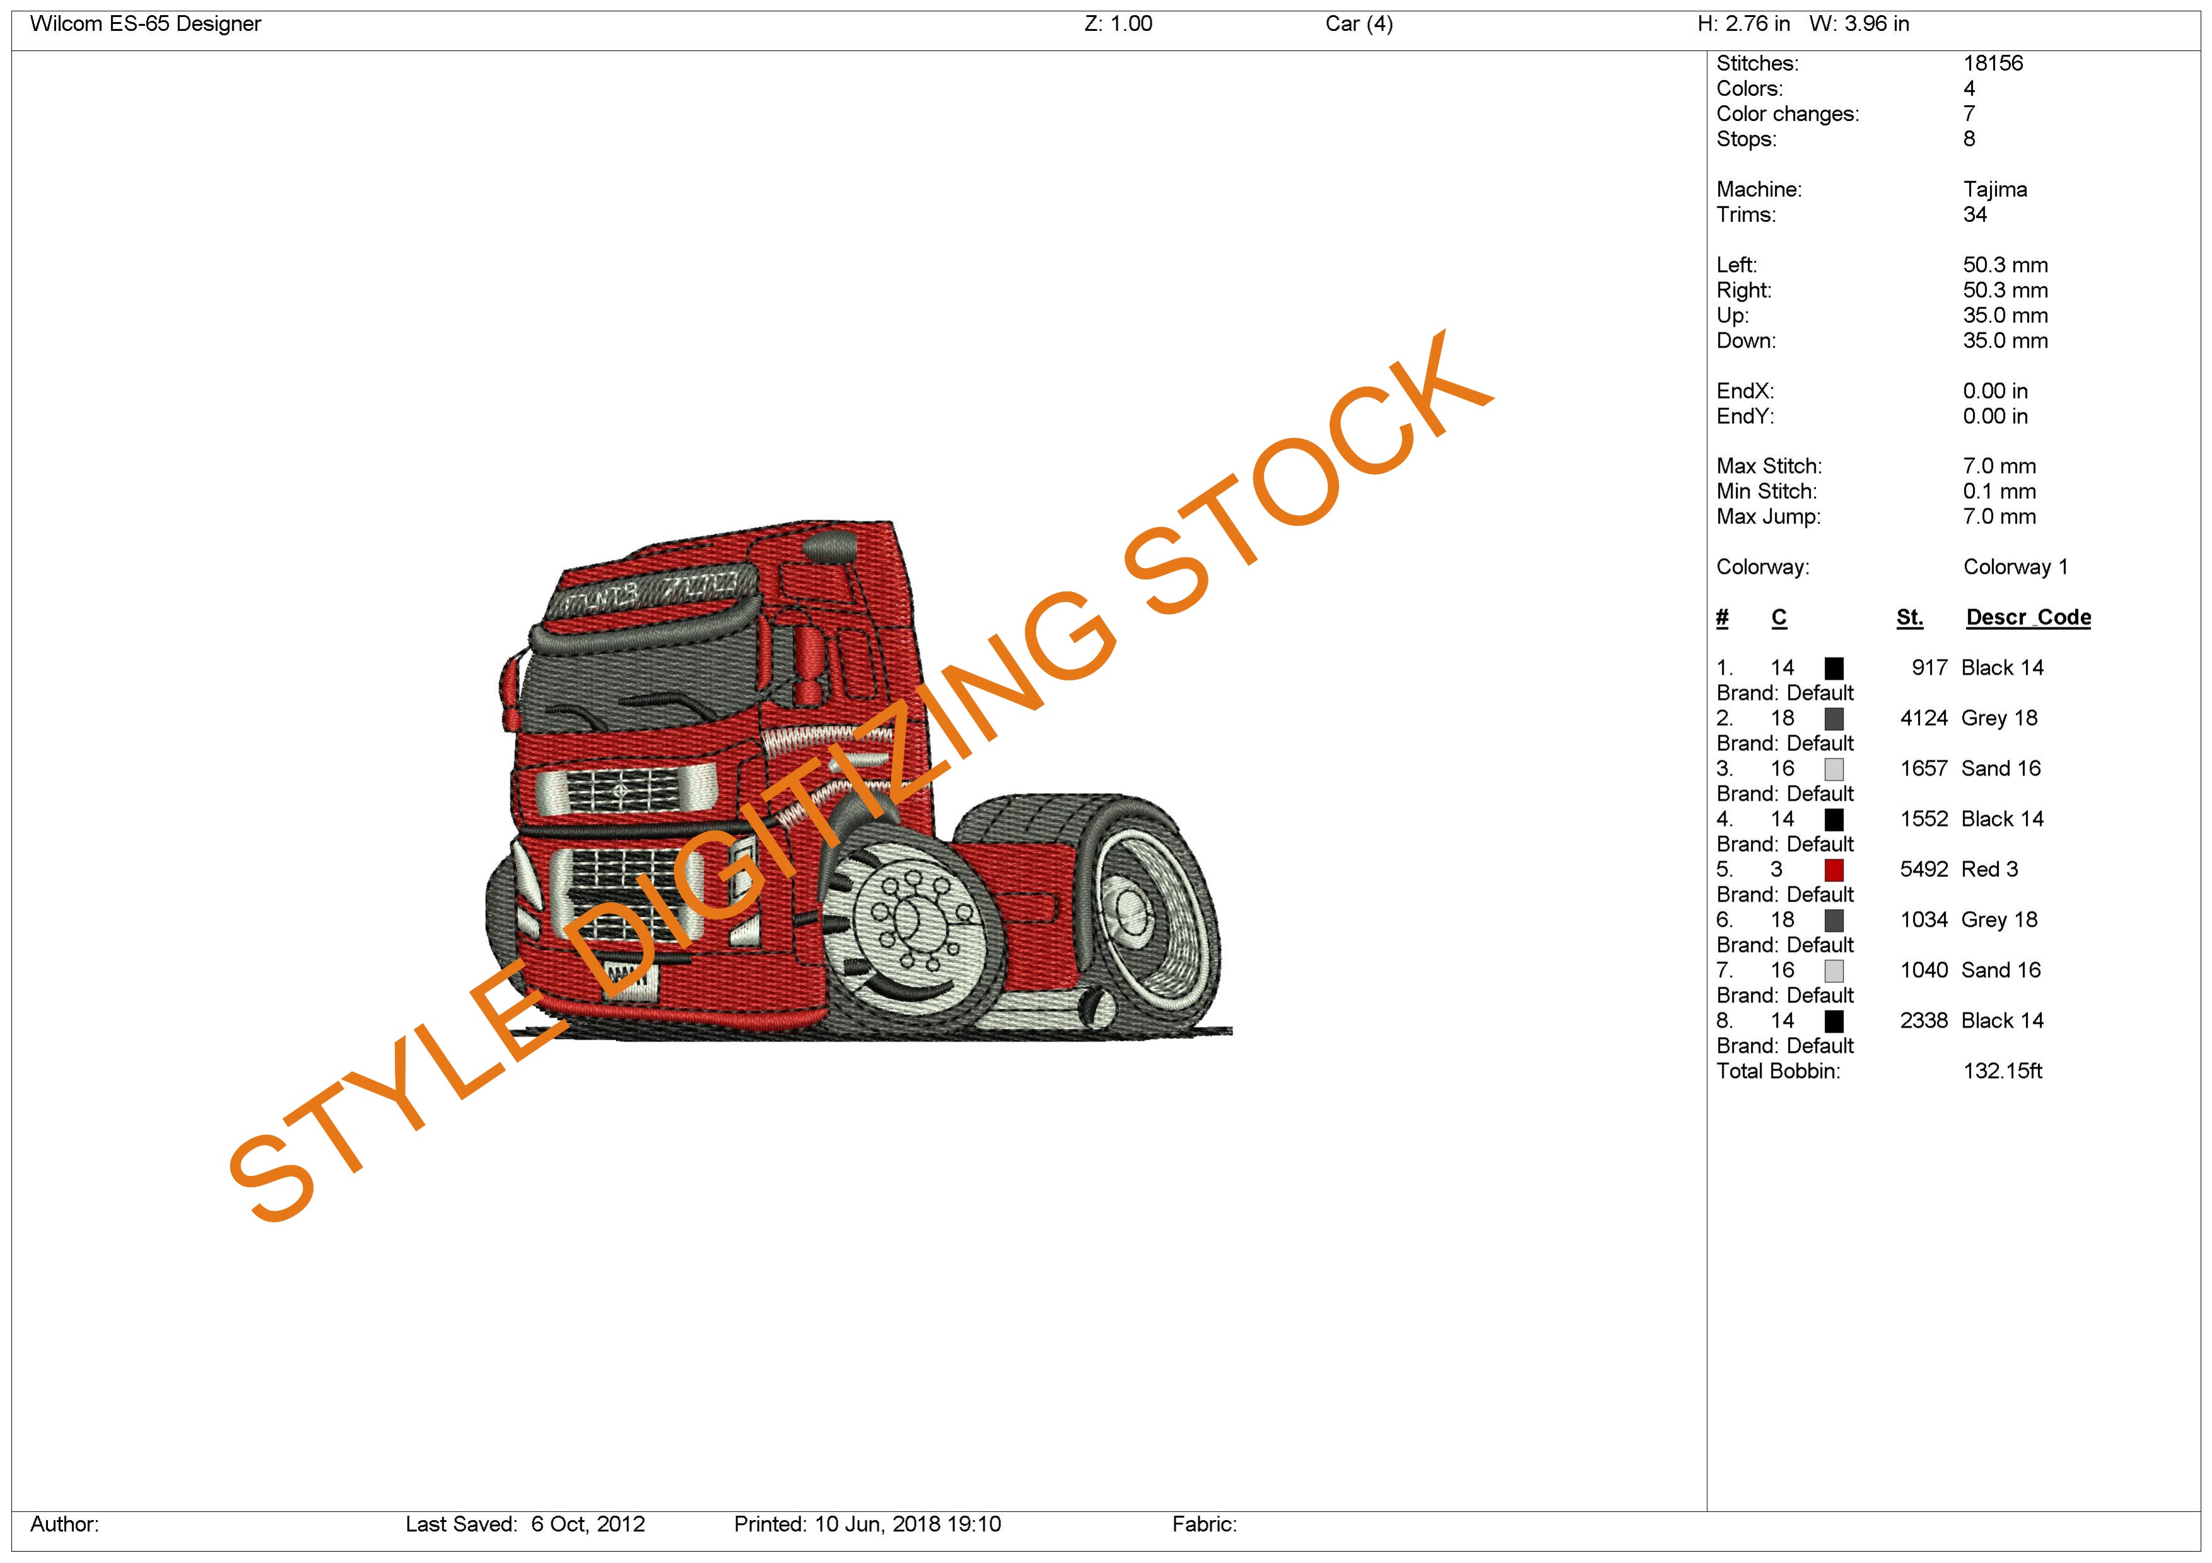Click the black swatch for color 4

click(1834, 820)
